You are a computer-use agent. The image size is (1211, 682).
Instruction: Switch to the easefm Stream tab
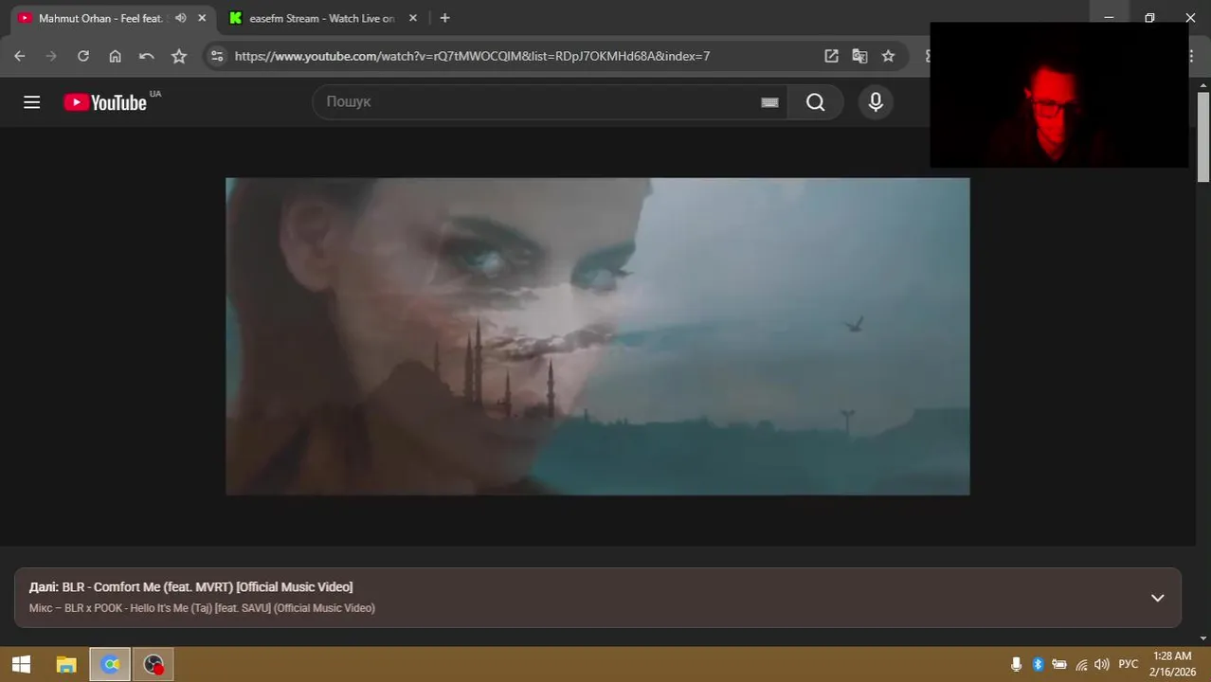coord(322,18)
